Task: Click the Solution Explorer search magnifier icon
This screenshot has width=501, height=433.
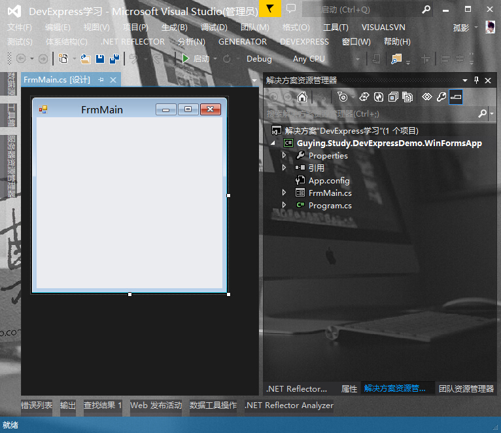Action: point(482,113)
